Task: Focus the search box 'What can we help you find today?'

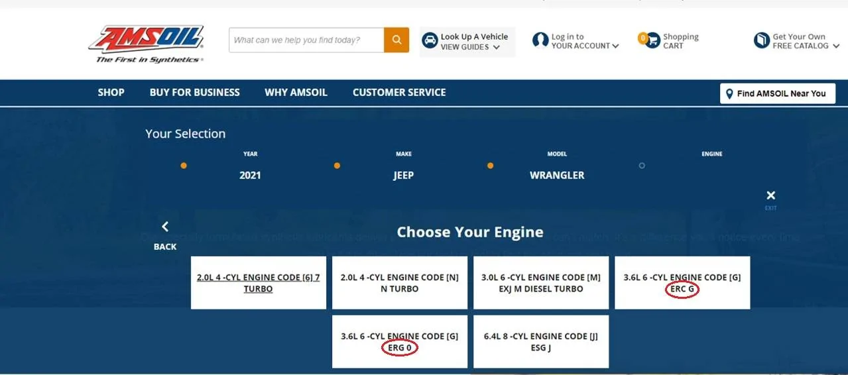Action: (x=306, y=40)
